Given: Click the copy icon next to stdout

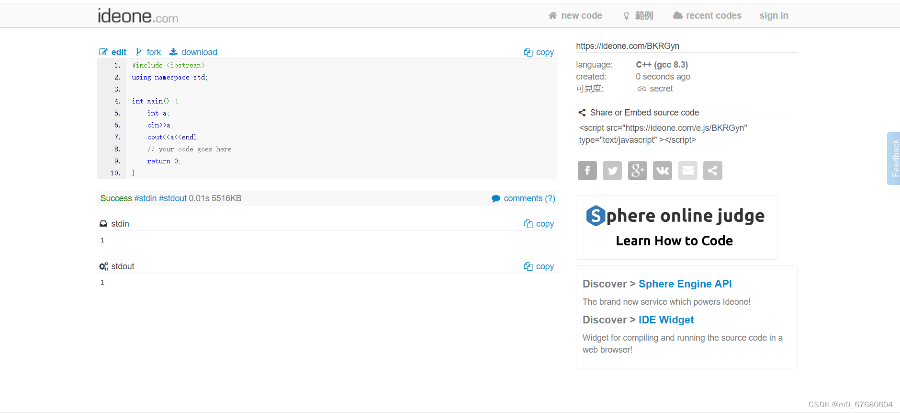Looking at the screenshot, I should (528, 266).
